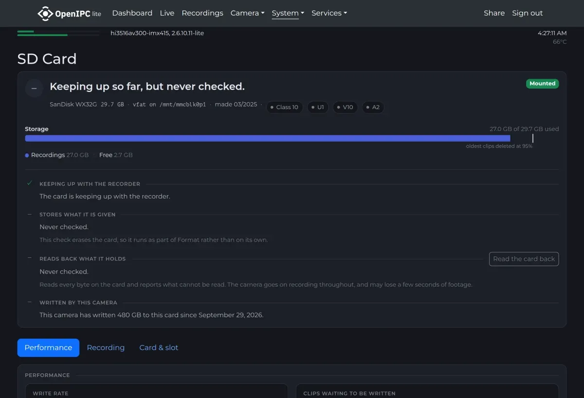Click the A2 app class badge
This screenshot has height=398, width=584.
(x=373, y=107)
